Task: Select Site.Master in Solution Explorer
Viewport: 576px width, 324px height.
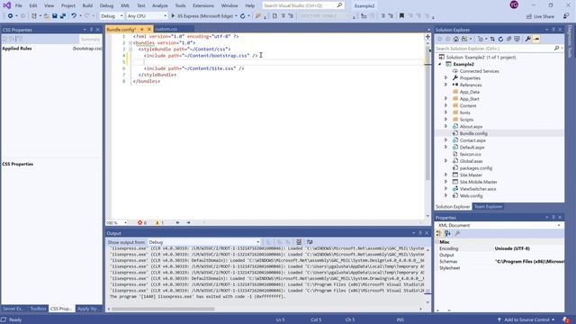Action: pyautogui.click(x=471, y=175)
